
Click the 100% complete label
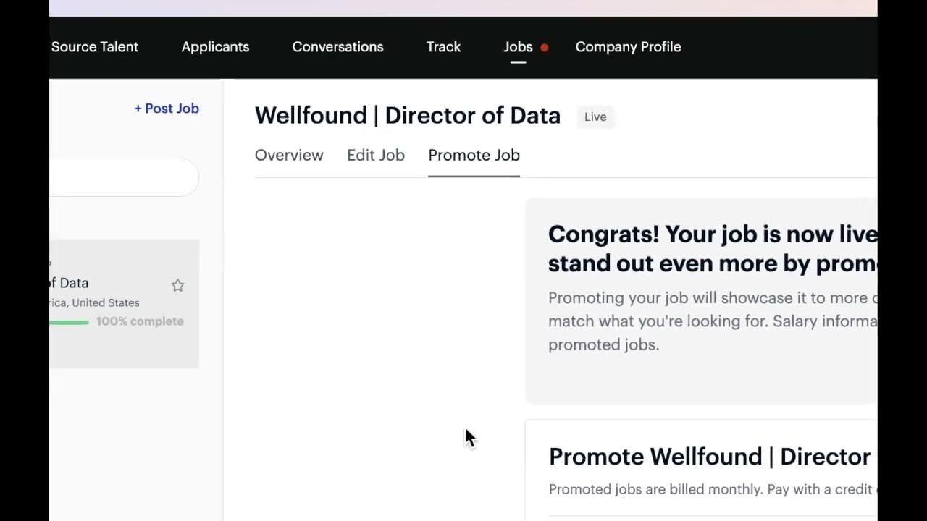[140, 321]
